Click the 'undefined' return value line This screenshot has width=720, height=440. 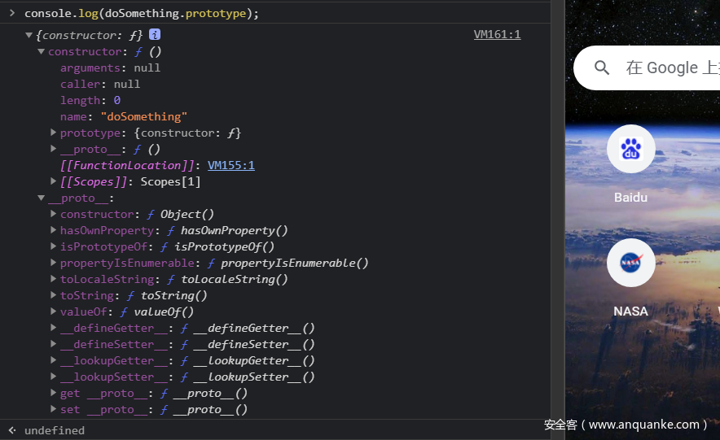(x=55, y=430)
